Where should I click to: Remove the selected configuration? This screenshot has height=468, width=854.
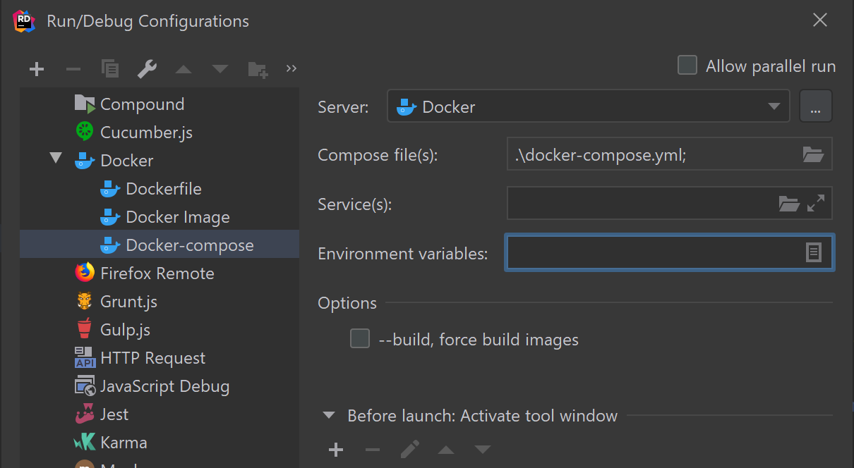[x=73, y=68]
